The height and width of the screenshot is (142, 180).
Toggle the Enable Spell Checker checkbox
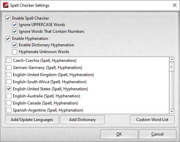coord(8,18)
